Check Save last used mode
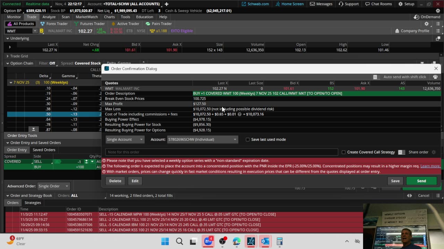This screenshot has width=444, height=249. (248, 139)
